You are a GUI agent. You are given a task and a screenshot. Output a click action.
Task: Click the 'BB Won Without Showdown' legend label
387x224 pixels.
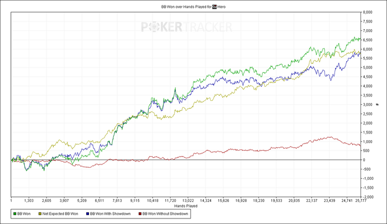click(165, 214)
